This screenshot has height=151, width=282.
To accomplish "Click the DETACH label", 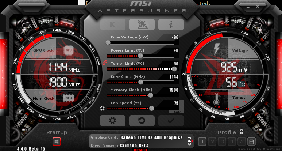I will (140, 150).
